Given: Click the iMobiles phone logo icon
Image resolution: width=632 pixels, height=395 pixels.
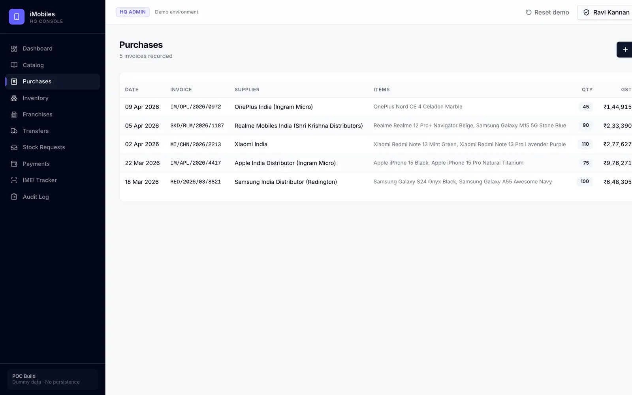Looking at the screenshot, I should (x=17, y=17).
